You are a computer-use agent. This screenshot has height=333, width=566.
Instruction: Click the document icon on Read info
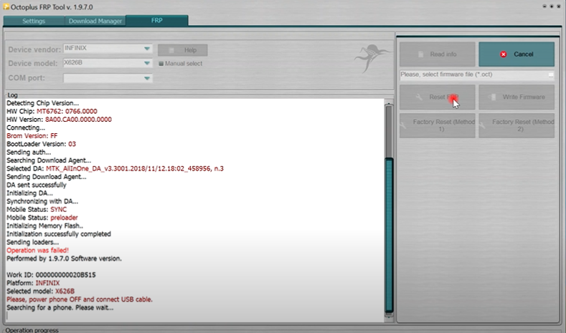click(420, 54)
